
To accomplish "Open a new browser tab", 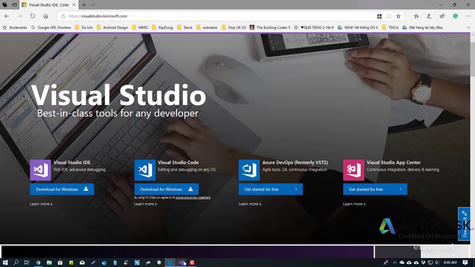I will pos(84,5).
